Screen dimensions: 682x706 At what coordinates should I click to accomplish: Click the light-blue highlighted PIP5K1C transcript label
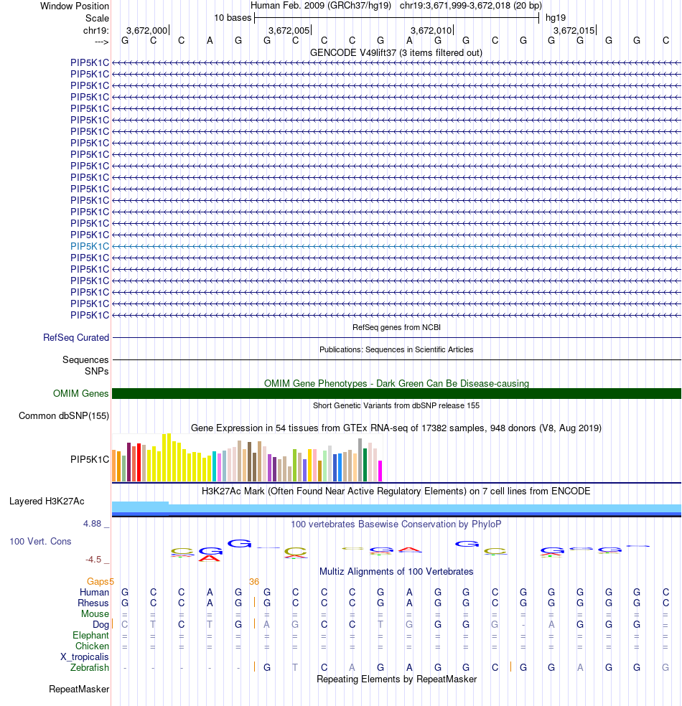click(x=90, y=246)
